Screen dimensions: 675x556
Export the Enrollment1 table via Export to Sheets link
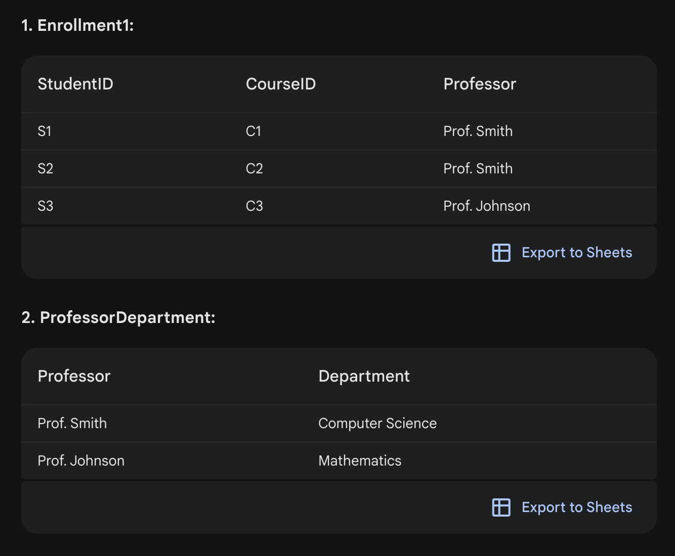click(576, 253)
